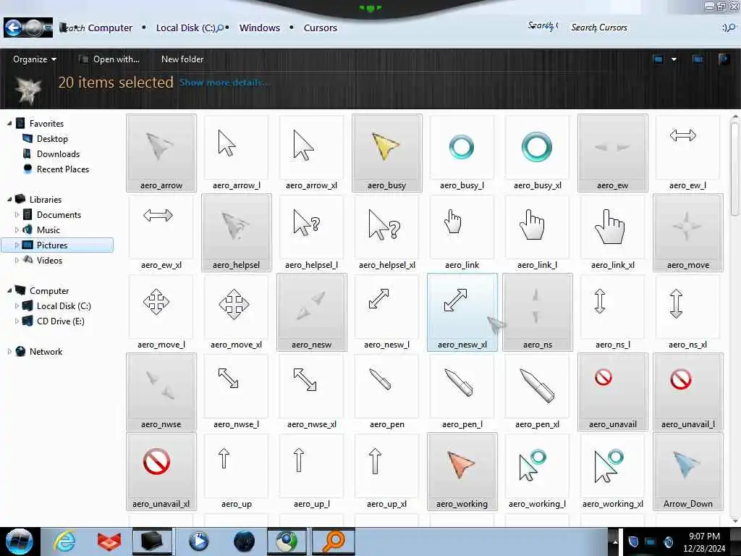Click the aero_nwse_l cursor icon
The width and height of the screenshot is (741, 556).
click(x=237, y=392)
